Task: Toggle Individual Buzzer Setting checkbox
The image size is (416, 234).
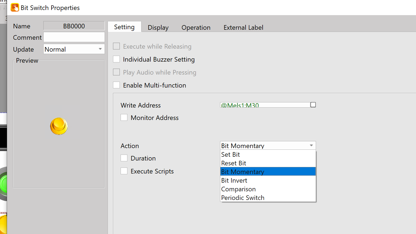Action: click(x=117, y=59)
